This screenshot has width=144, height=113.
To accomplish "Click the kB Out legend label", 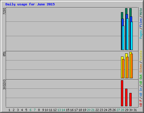I will (141, 80).
